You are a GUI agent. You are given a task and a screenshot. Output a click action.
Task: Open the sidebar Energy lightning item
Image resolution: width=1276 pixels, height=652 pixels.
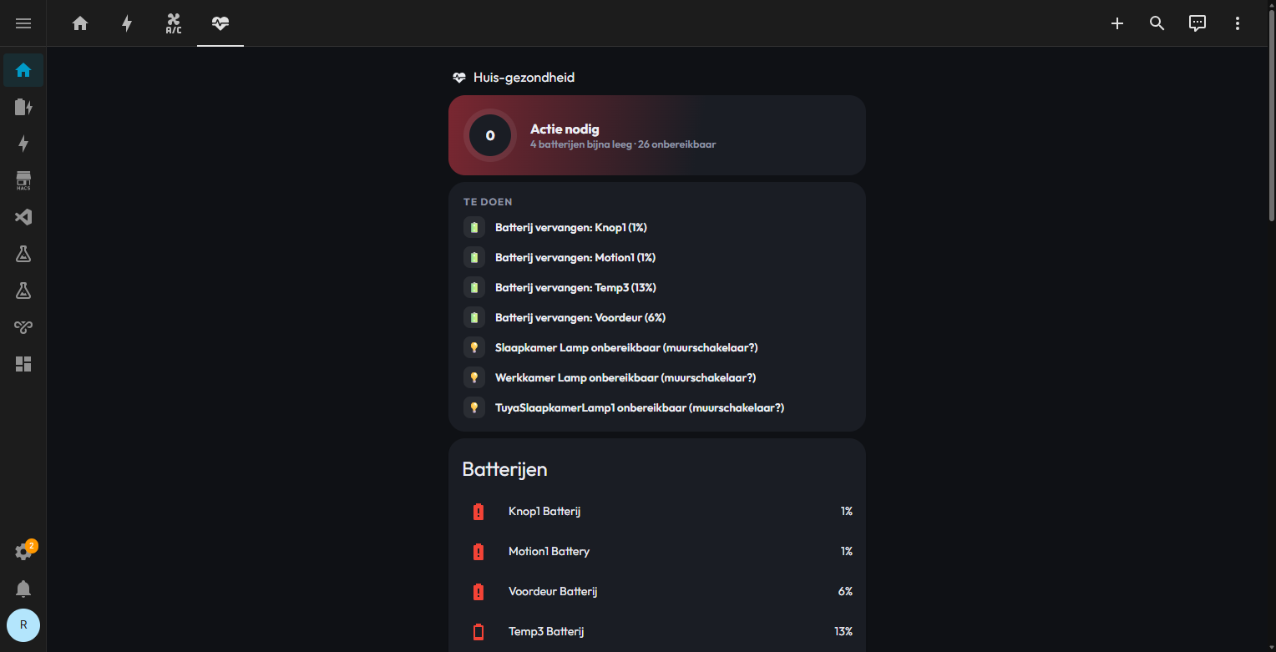23,144
